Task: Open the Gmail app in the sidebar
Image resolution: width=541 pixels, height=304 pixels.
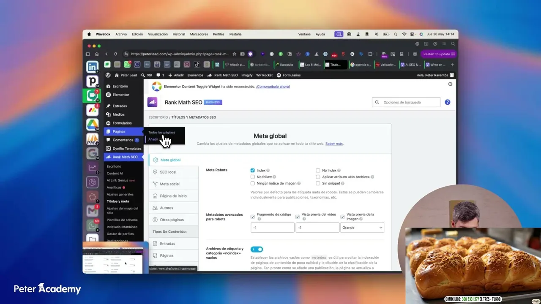Action: 92,210
